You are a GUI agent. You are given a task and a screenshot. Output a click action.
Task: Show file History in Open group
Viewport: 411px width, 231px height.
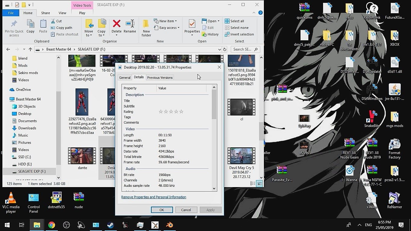210,34
